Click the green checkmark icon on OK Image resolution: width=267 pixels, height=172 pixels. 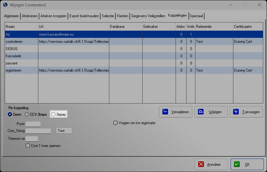(237, 164)
